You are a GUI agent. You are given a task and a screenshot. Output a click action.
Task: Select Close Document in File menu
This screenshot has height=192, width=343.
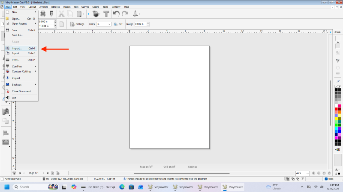pyautogui.click(x=21, y=91)
